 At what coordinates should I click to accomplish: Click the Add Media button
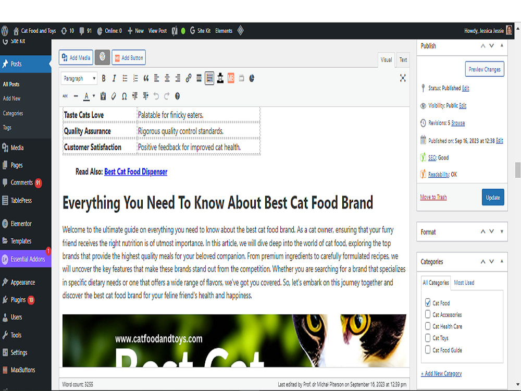pos(76,57)
